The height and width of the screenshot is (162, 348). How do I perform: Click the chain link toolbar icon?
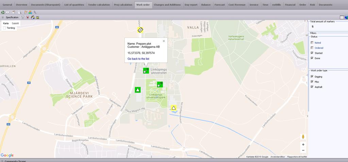[35, 13]
